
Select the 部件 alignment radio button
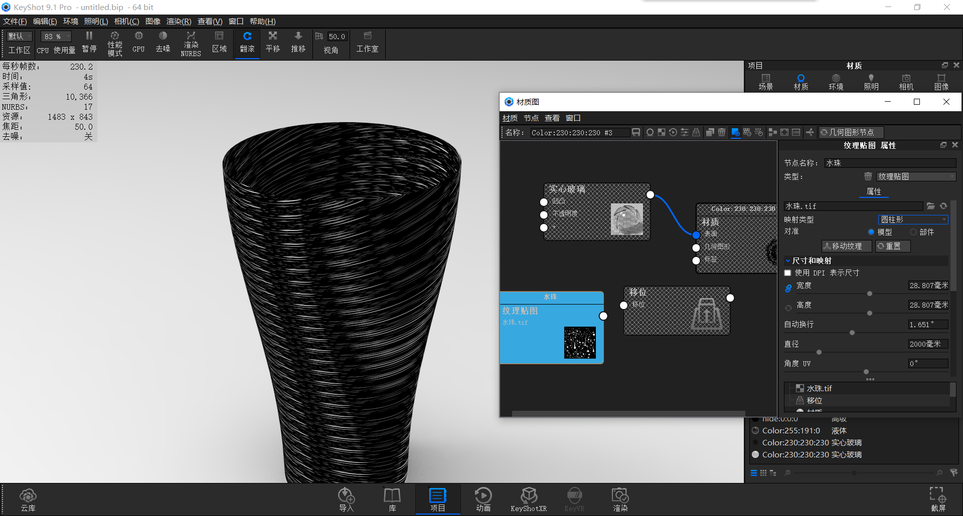click(914, 231)
